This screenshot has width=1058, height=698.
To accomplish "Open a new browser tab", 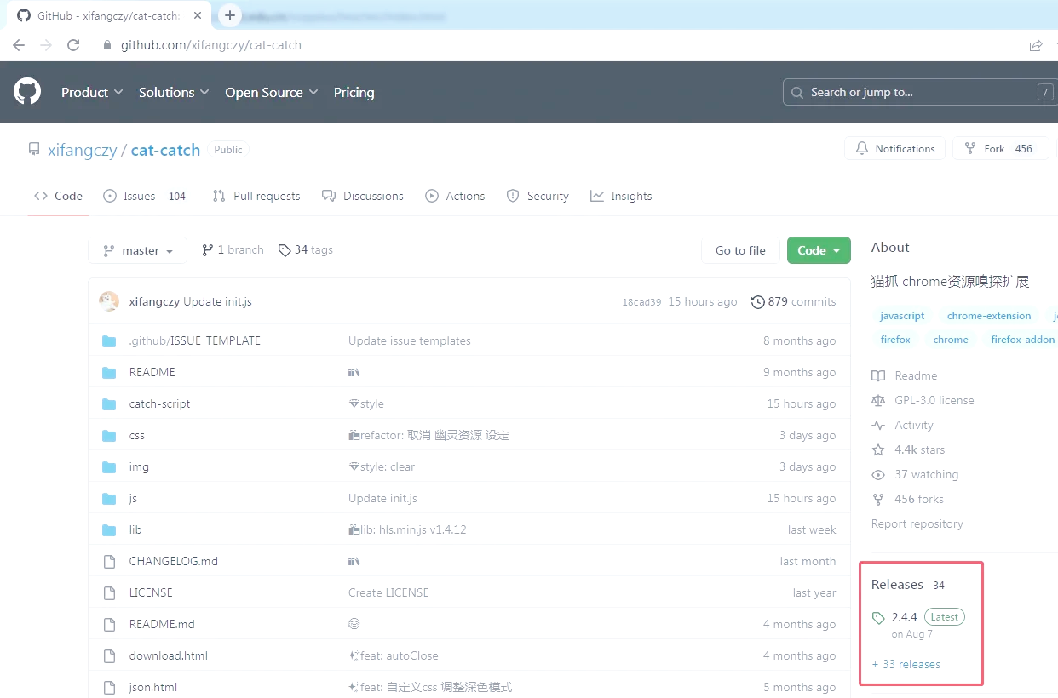I will 229,15.
